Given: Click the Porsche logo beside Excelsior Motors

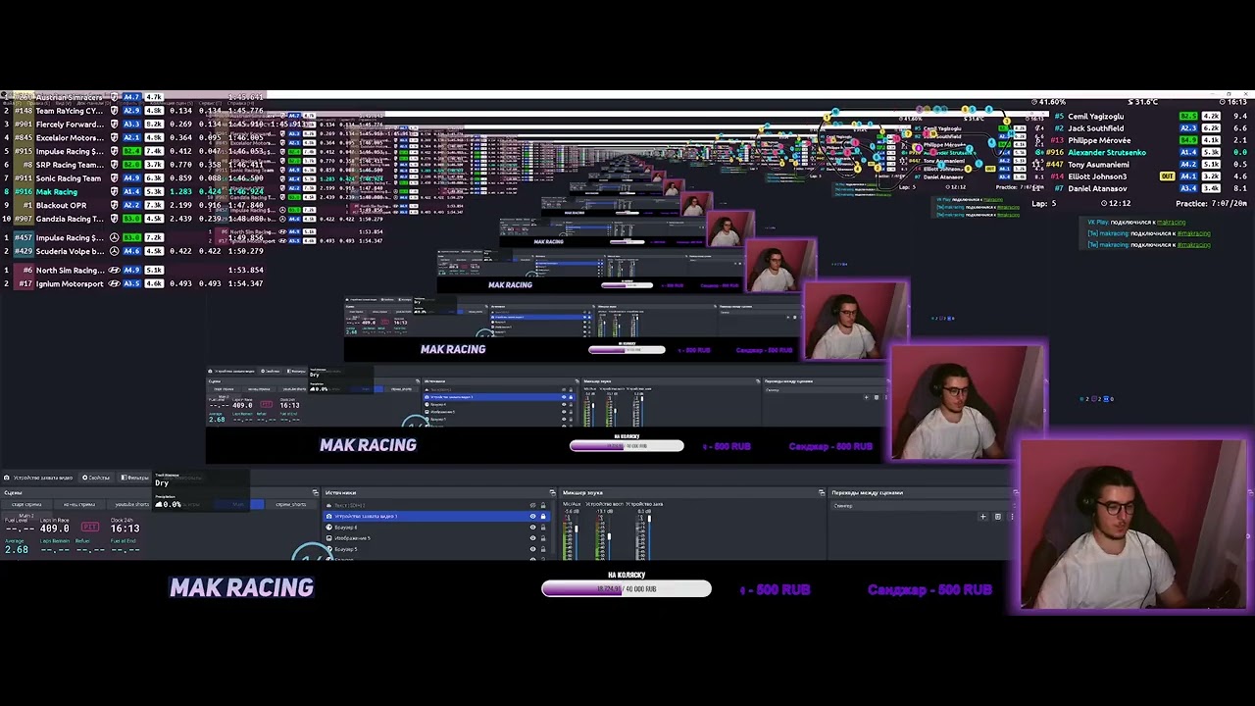Looking at the screenshot, I should pos(114,137).
